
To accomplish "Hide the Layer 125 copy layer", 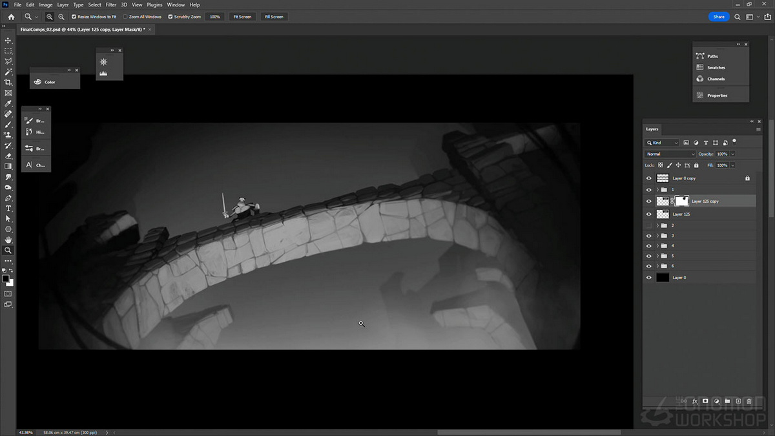I will (x=649, y=202).
